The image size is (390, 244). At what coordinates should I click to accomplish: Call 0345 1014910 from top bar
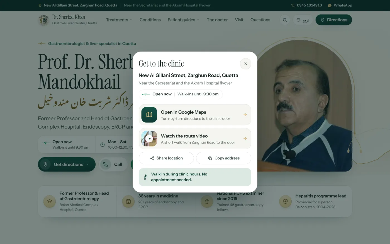pos(306,5)
